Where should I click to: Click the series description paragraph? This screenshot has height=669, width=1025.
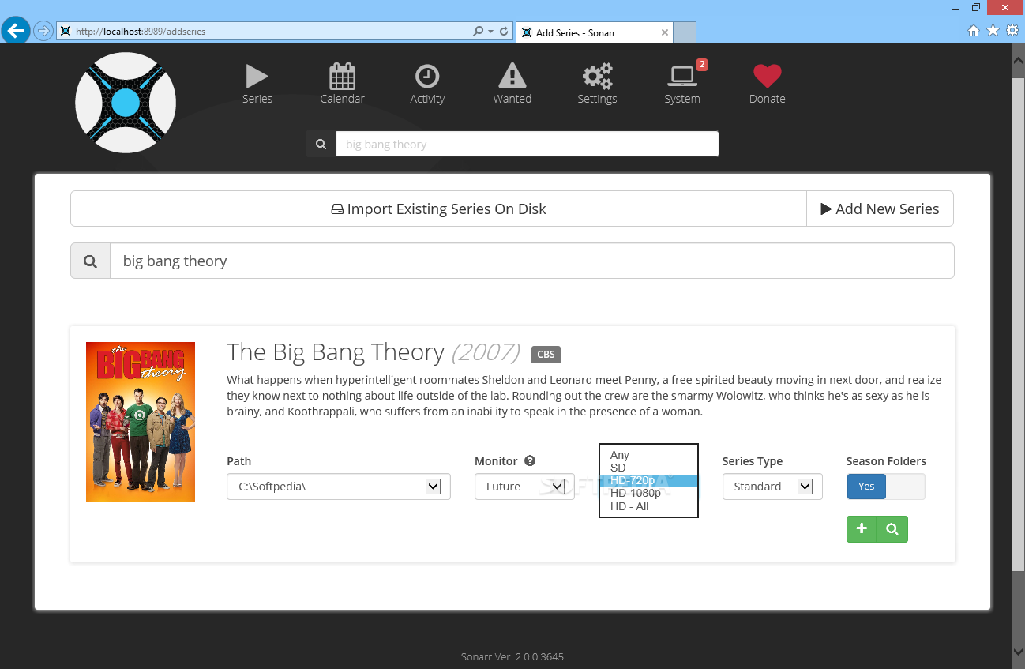[584, 396]
